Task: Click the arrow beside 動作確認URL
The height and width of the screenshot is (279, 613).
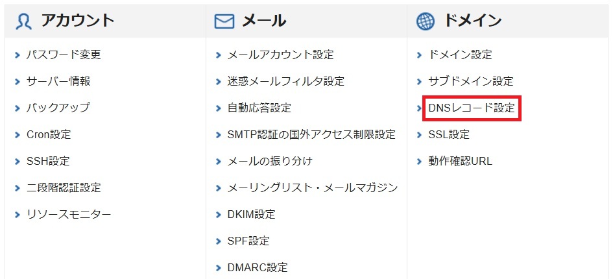Action: tap(420, 162)
